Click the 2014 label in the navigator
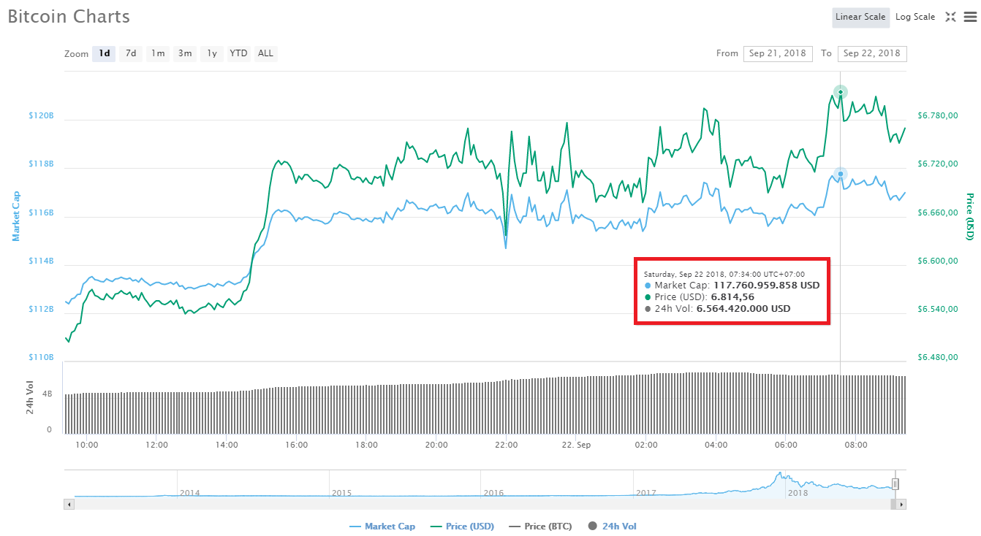 coord(190,493)
